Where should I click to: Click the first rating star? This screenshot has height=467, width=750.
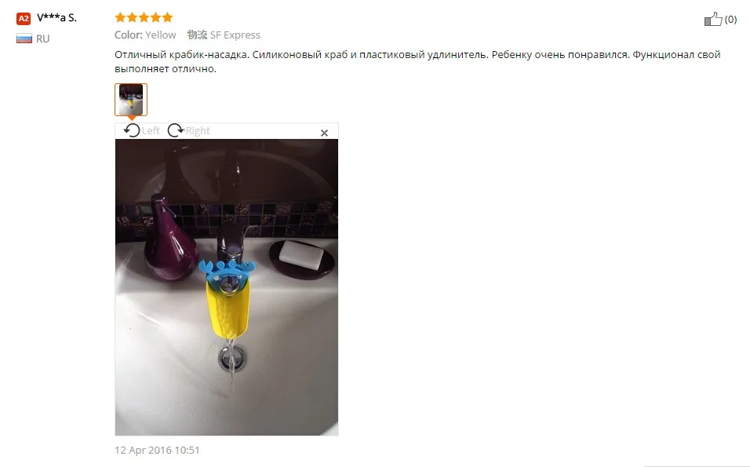(x=120, y=18)
